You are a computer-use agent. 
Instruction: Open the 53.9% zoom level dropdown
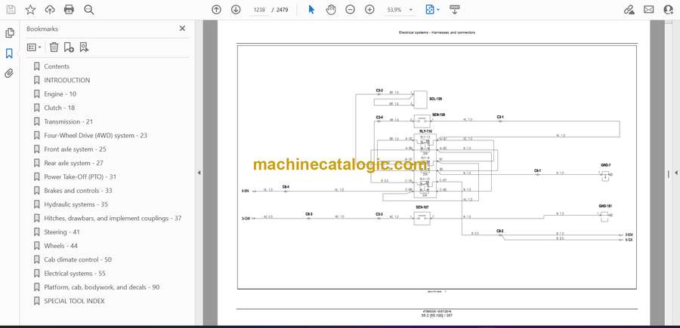[x=398, y=10]
